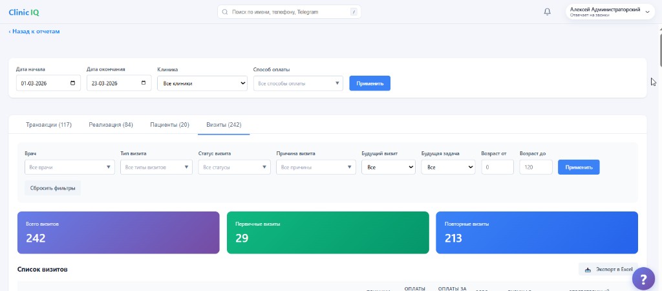Click the ClinicIQ logo

[x=24, y=12]
